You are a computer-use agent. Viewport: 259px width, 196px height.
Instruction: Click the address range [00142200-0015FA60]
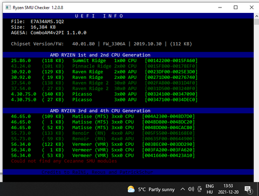[x=171, y=60]
